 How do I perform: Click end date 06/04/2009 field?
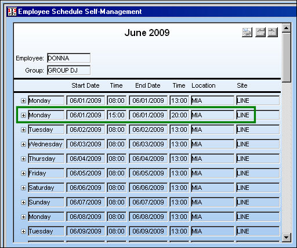[148, 159]
